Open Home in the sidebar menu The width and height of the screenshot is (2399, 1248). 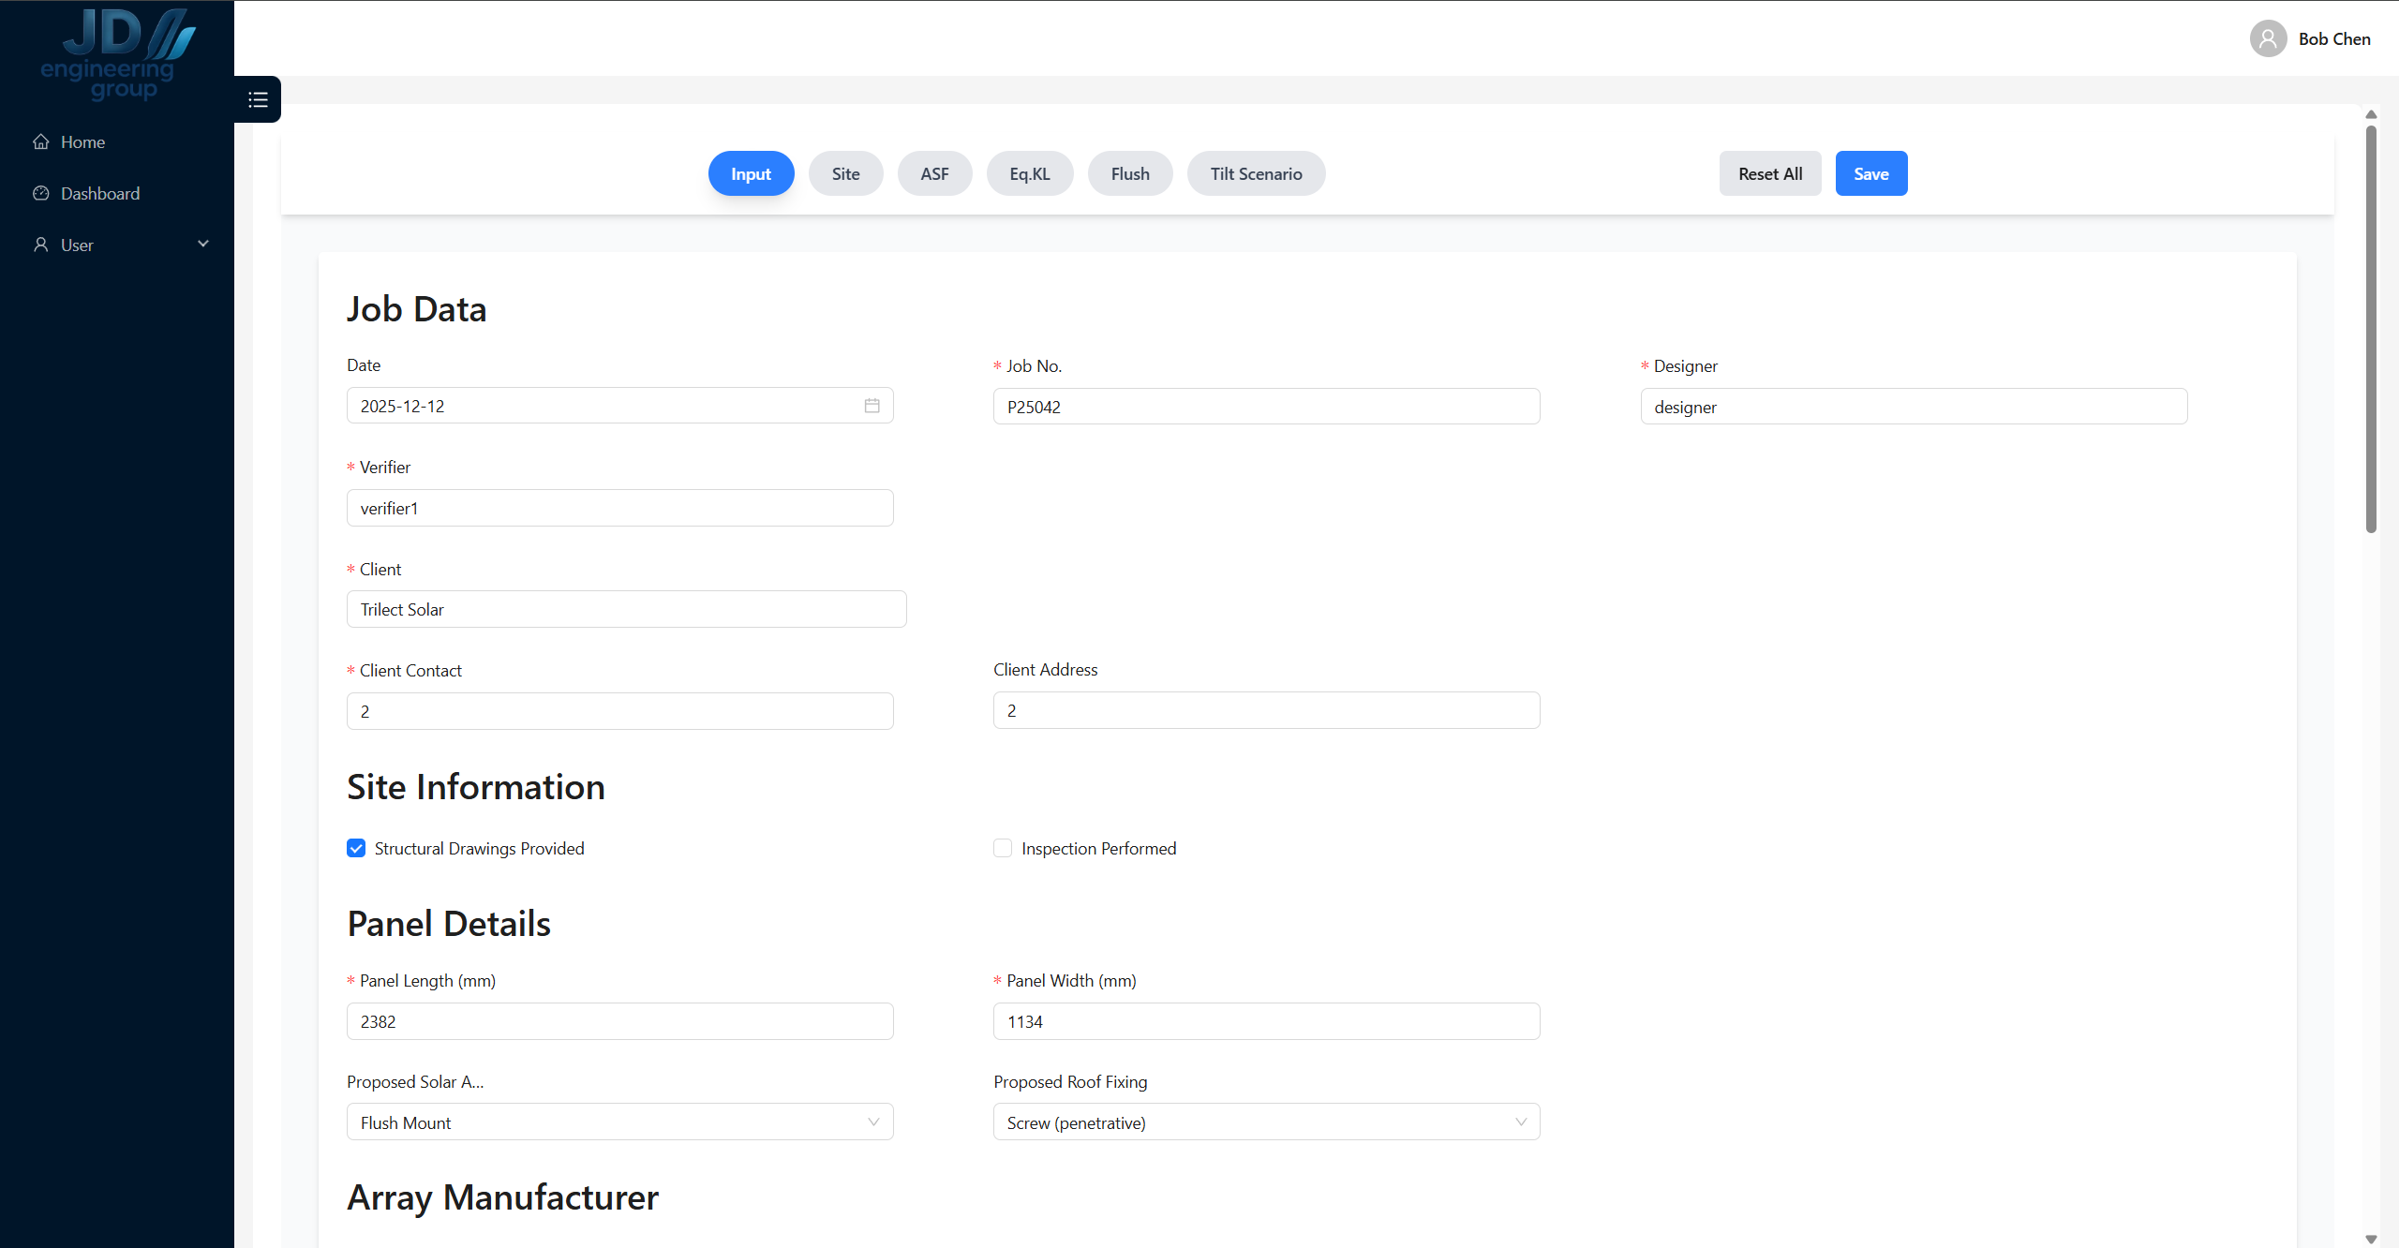(x=117, y=141)
